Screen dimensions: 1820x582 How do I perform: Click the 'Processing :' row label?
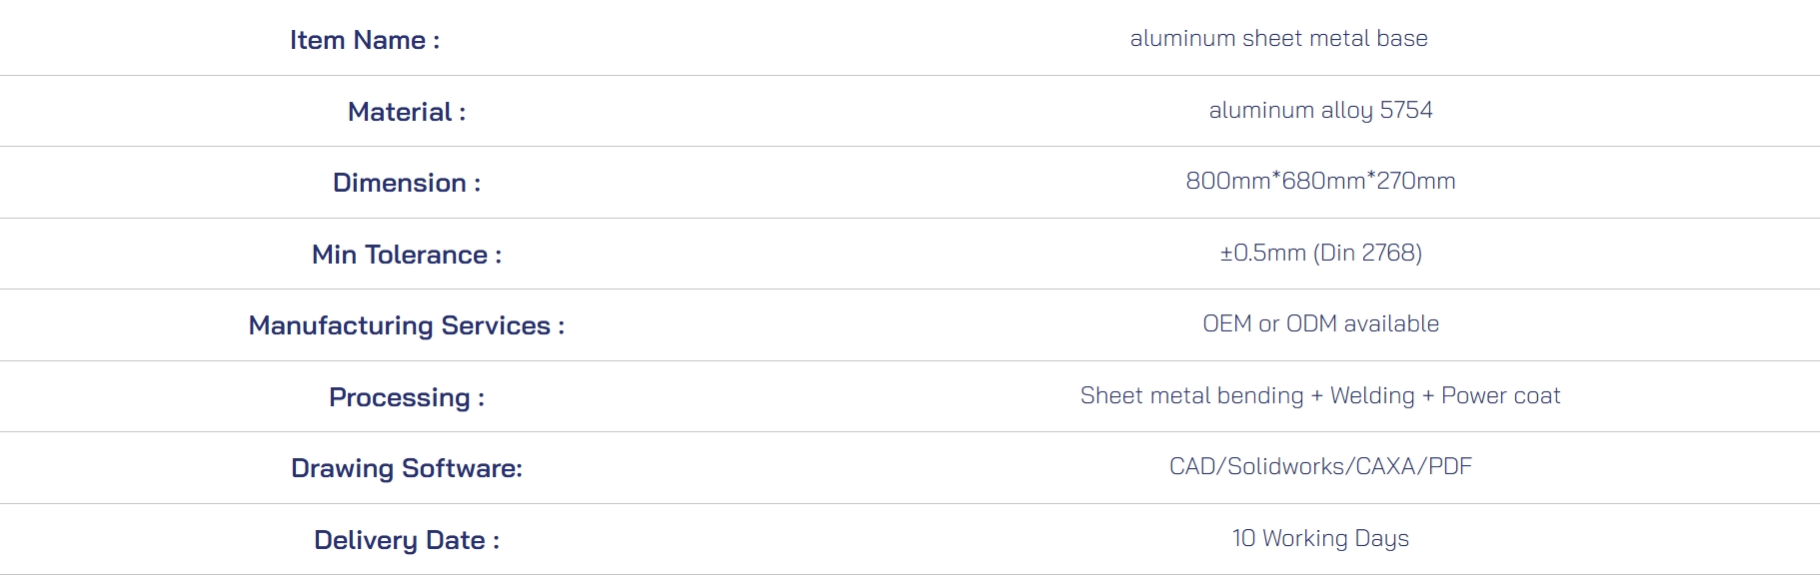(x=406, y=397)
